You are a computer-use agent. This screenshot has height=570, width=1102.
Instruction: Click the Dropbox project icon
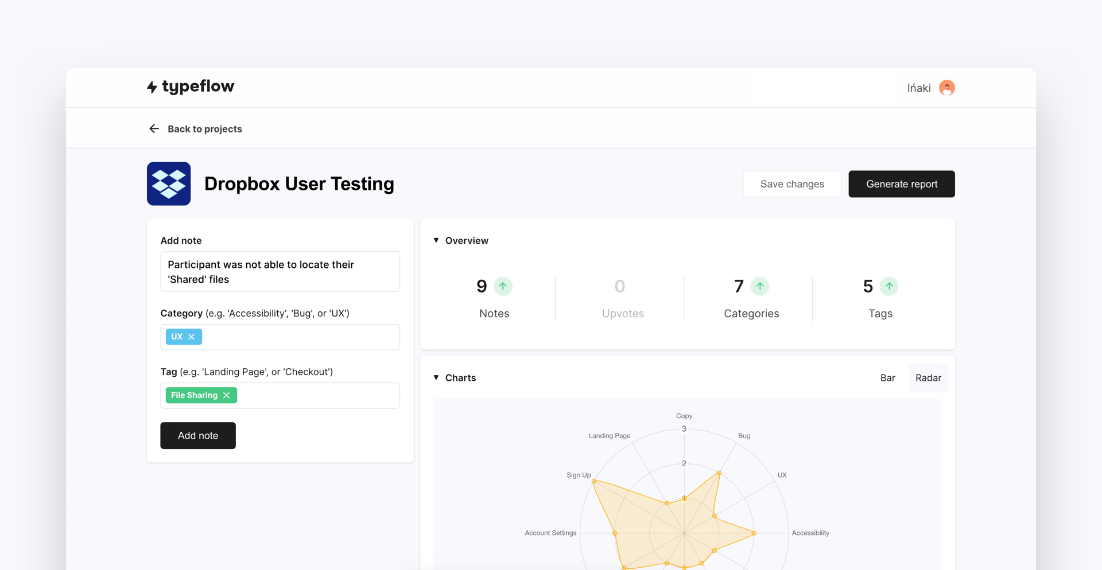pyautogui.click(x=168, y=184)
